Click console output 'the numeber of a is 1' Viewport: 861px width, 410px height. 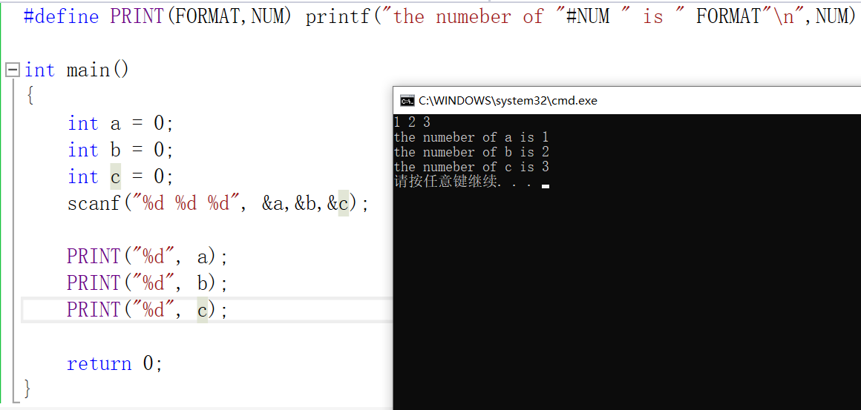pyautogui.click(x=471, y=137)
